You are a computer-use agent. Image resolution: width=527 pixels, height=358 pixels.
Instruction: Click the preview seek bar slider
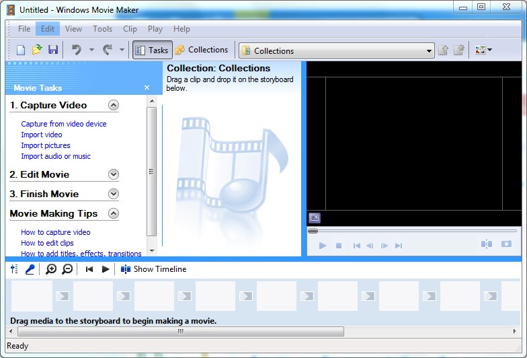click(313, 231)
